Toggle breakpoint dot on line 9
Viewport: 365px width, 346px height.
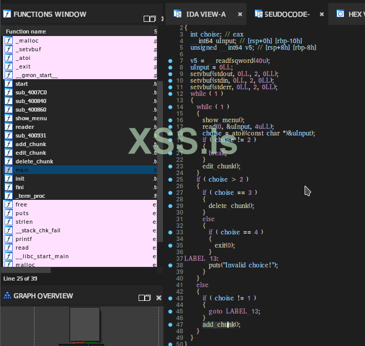(x=170, y=74)
